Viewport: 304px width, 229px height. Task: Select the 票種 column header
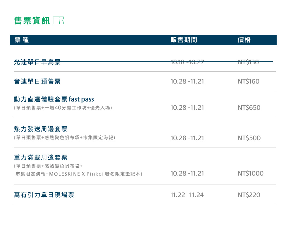pos(22,40)
